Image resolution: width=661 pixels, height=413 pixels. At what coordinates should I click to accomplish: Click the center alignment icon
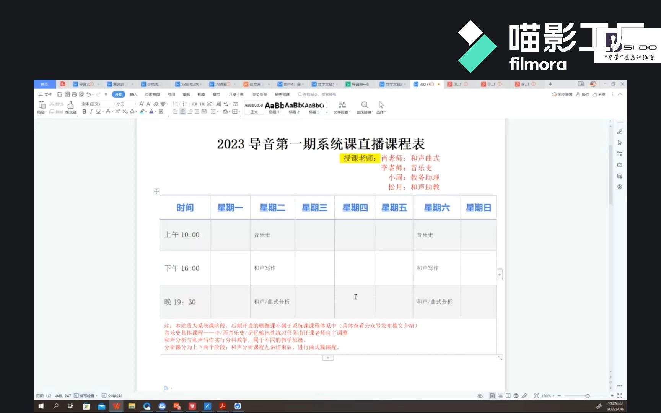(x=182, y=112)
